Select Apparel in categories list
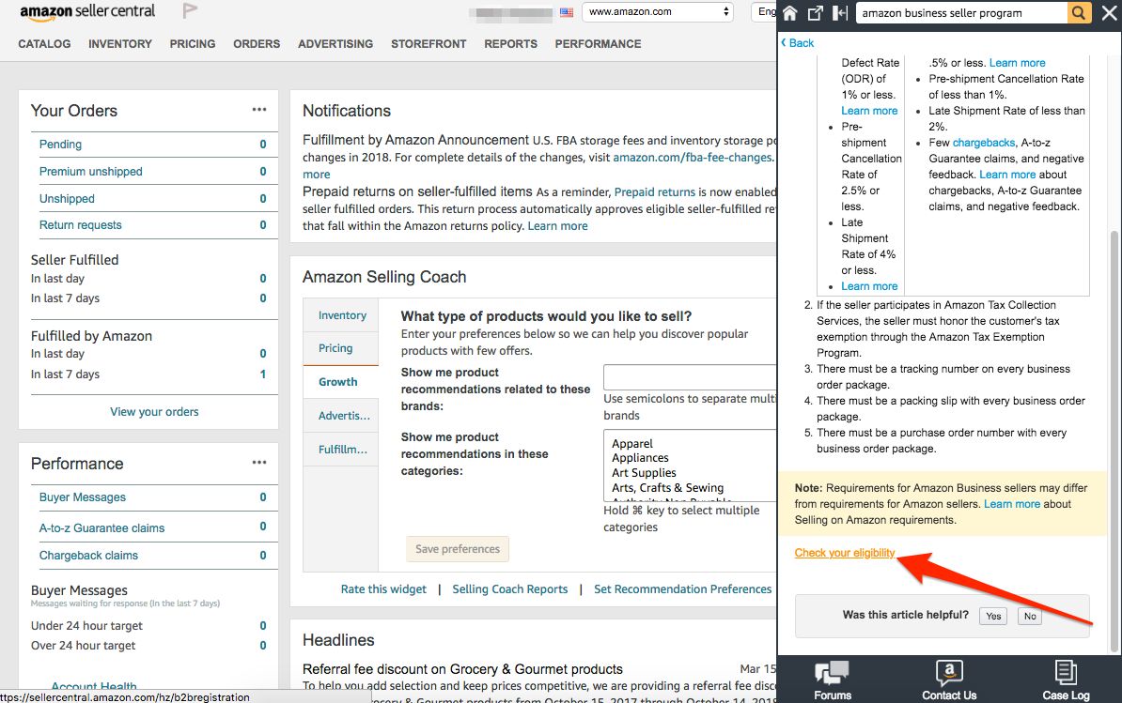This screenshot has width=1122, height=703. (632, 444)
